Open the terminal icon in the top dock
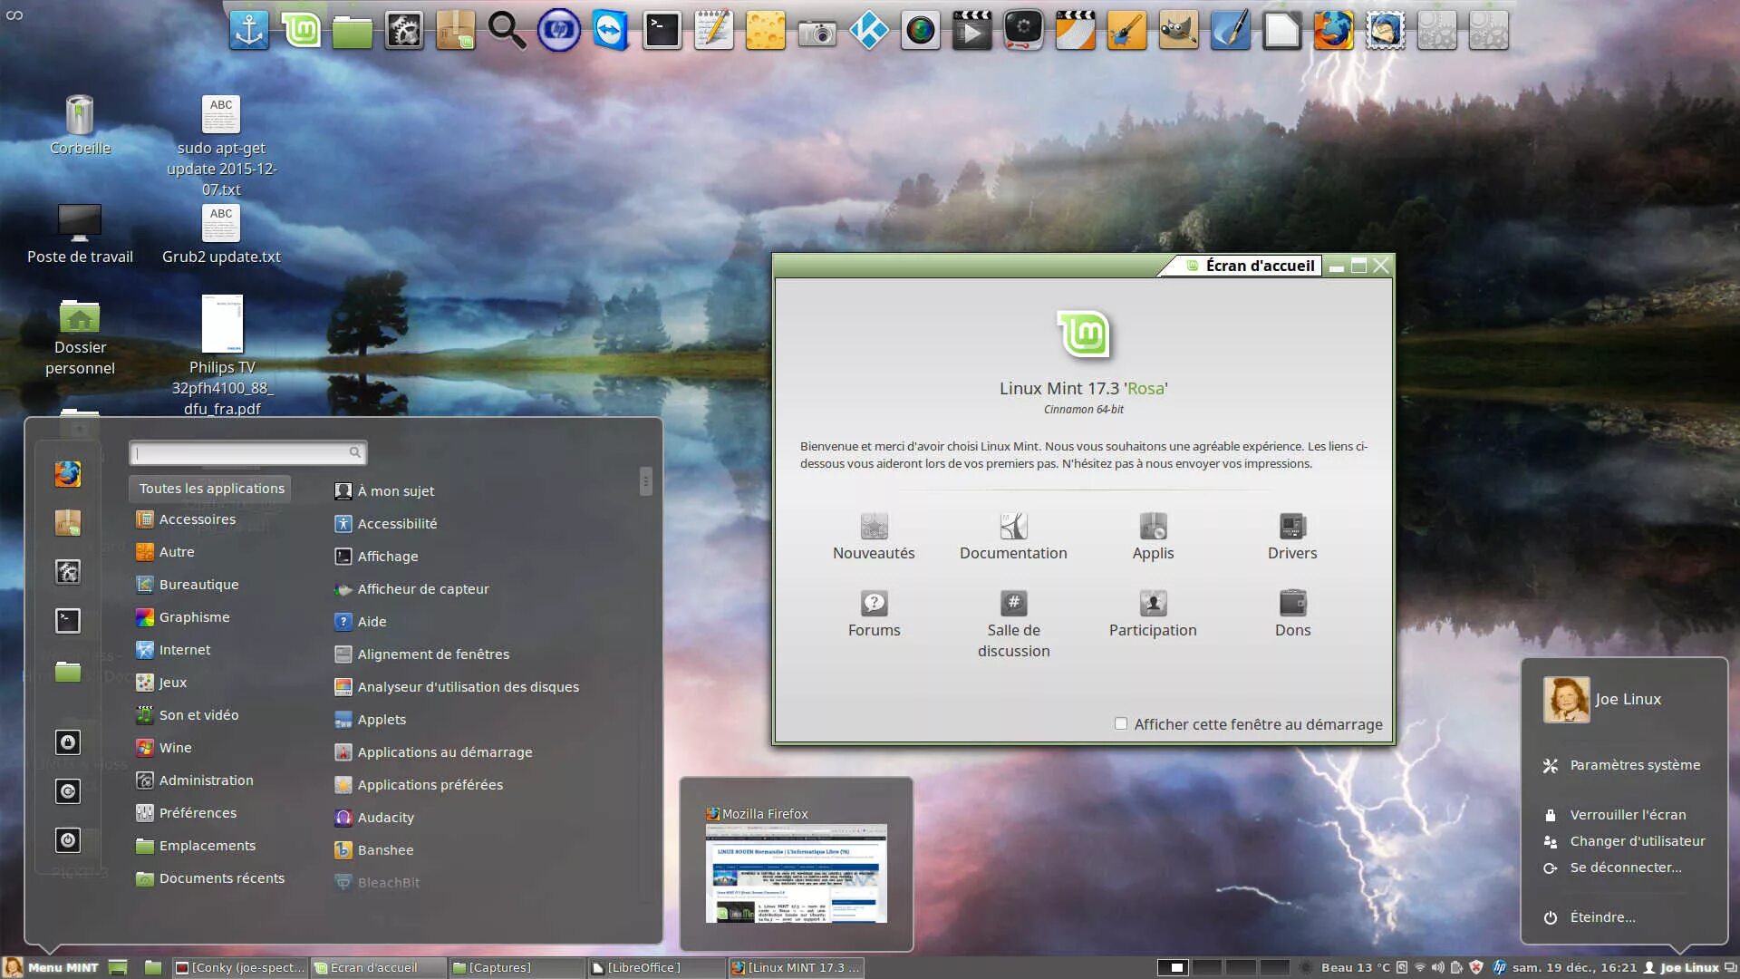Image resolution: width=1740 pixels, height=979 pixels. [x=662, y=31]
